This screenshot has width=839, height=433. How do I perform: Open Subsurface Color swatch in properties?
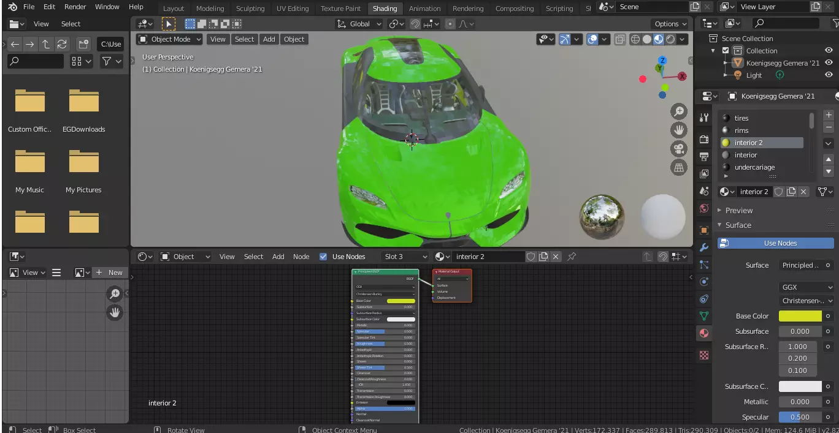coord(800,386)
